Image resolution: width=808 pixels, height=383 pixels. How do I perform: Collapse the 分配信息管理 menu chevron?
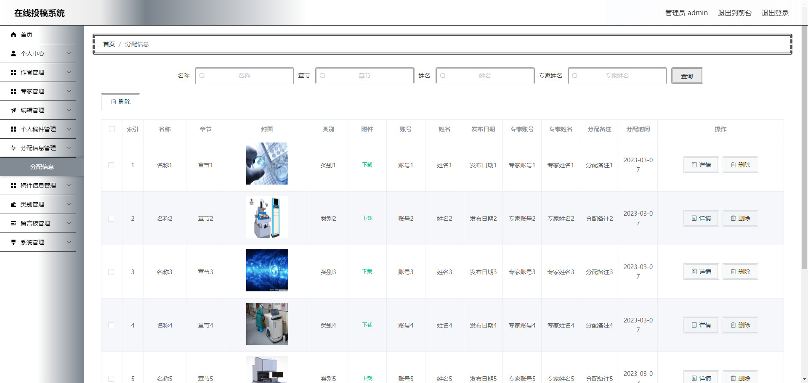(69, 148)
